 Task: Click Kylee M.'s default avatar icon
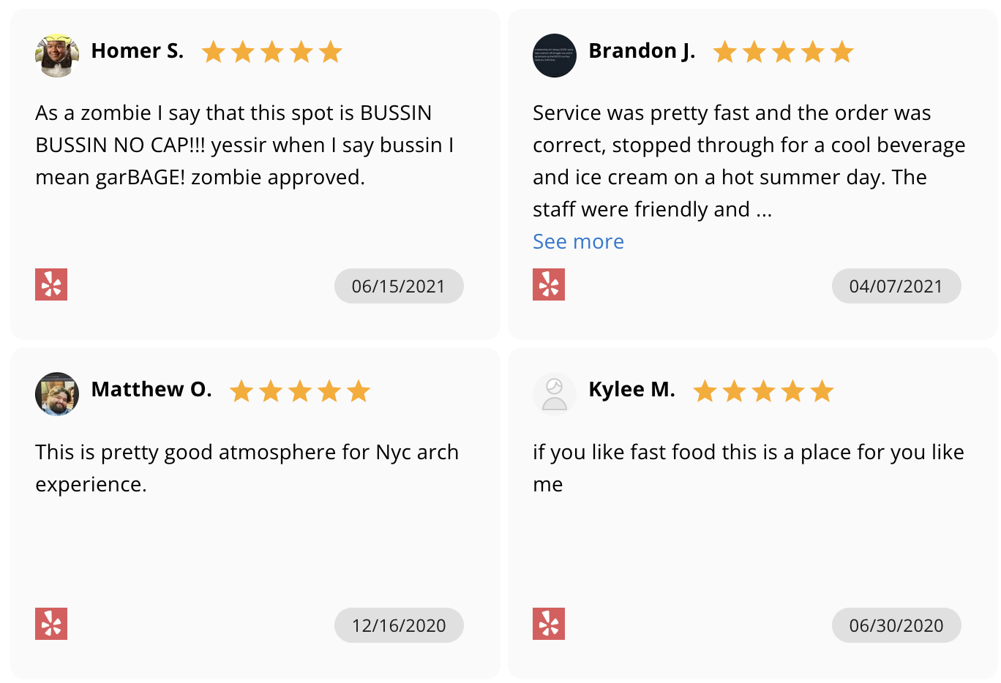[555, 394]
